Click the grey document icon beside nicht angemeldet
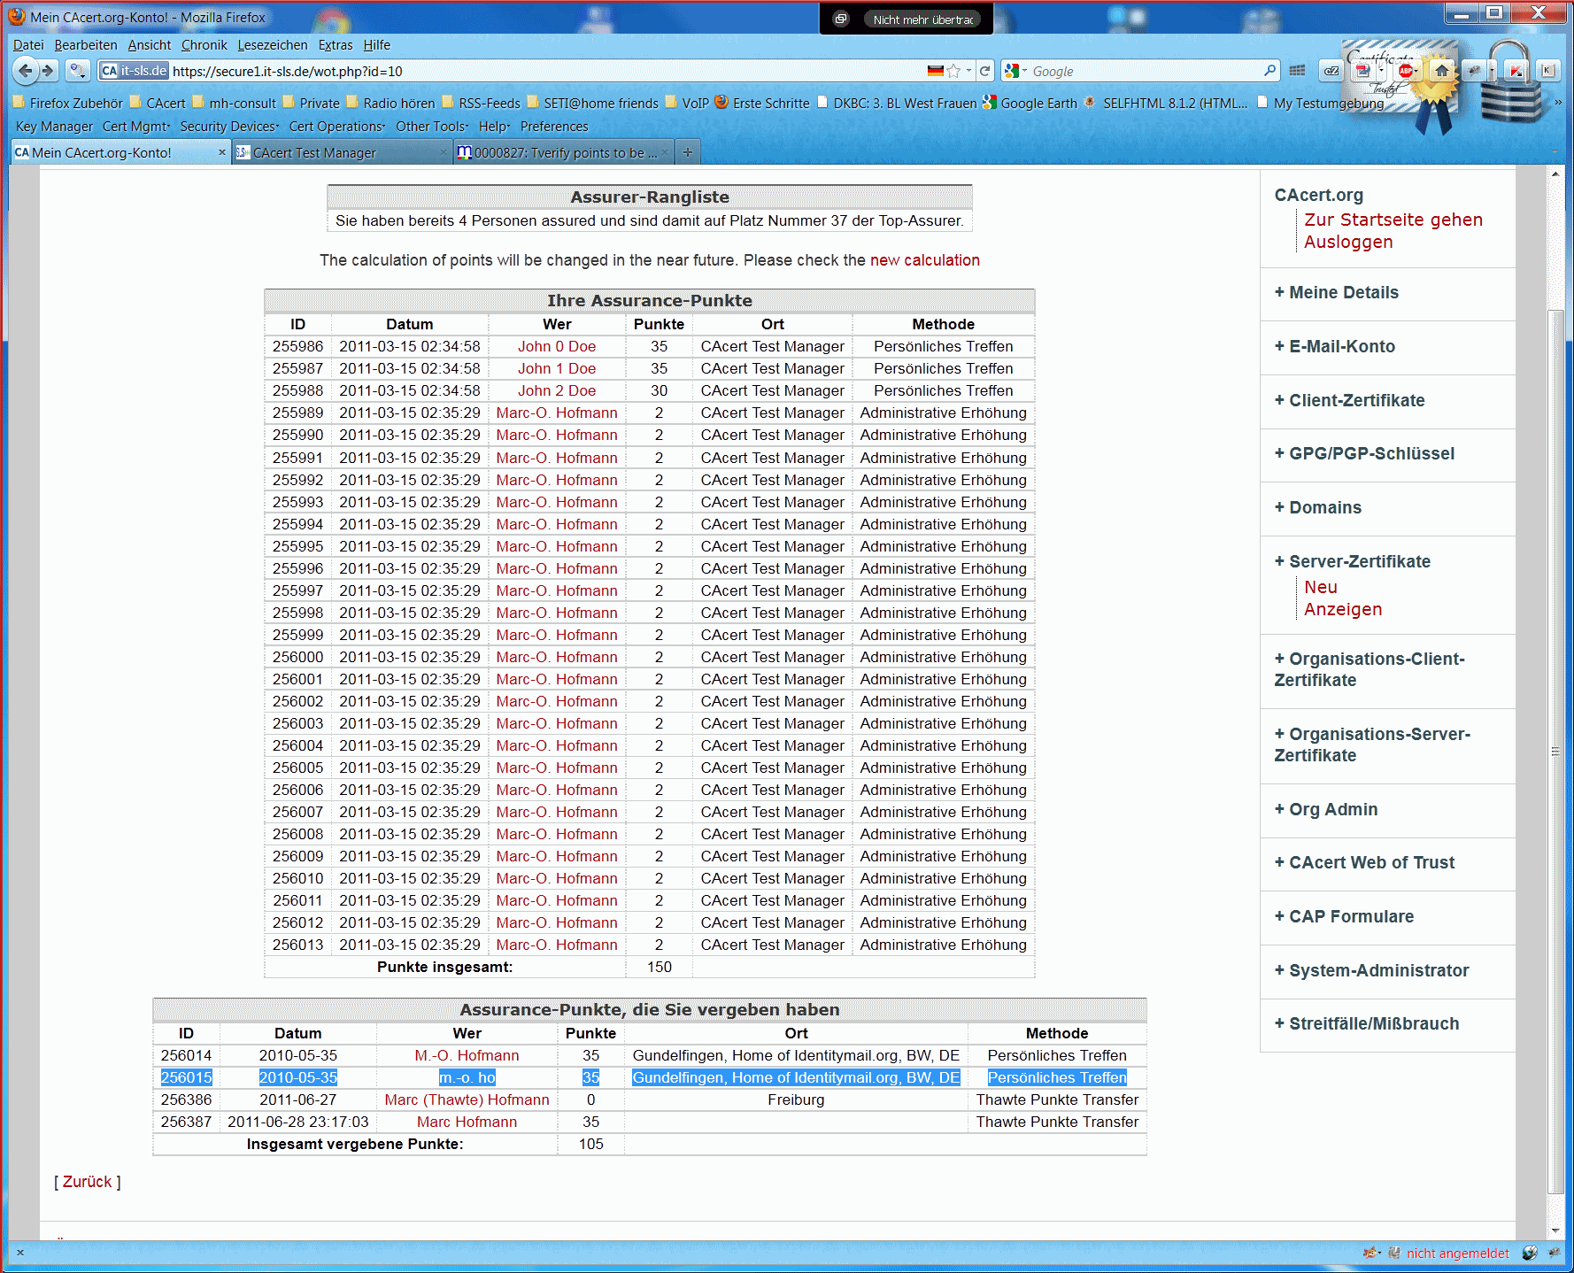Image resolution: width=1574 pixels, height=1273 pixels. pos(1394,1253)
